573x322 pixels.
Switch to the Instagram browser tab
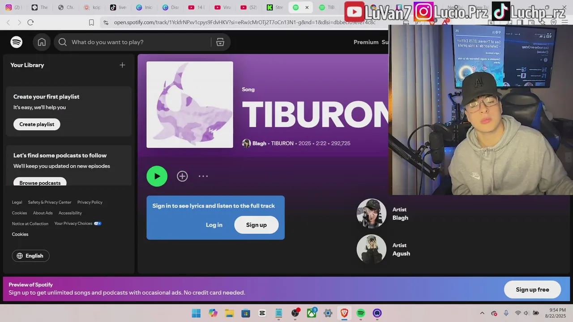pyautogui.click(x=13, y=7)
